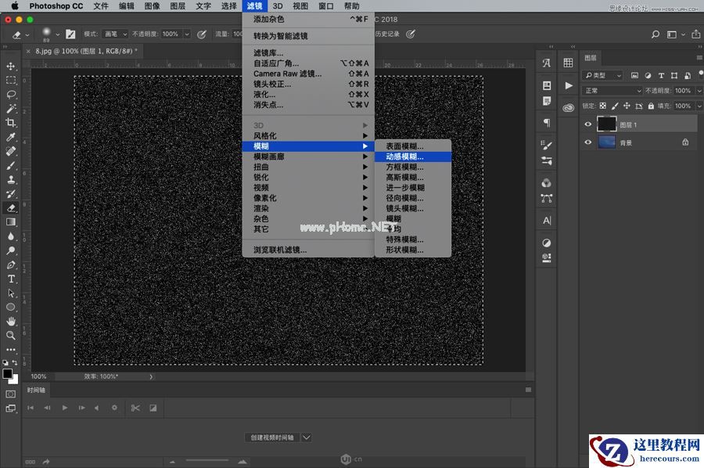Click the Zoom tool
The image size is (704, 468).
(x=11, y=335)
